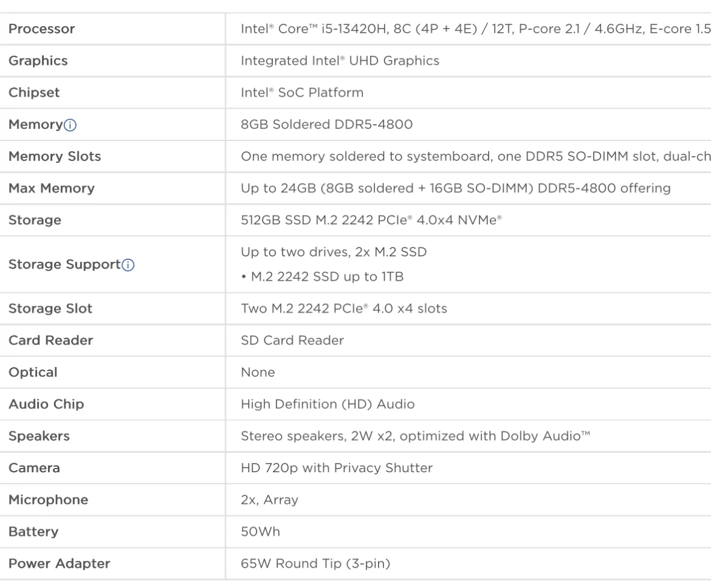Click the Integrated Intel UHD Graphics value
The width and height of the screenshot is (711, 584).
[340, 61]
